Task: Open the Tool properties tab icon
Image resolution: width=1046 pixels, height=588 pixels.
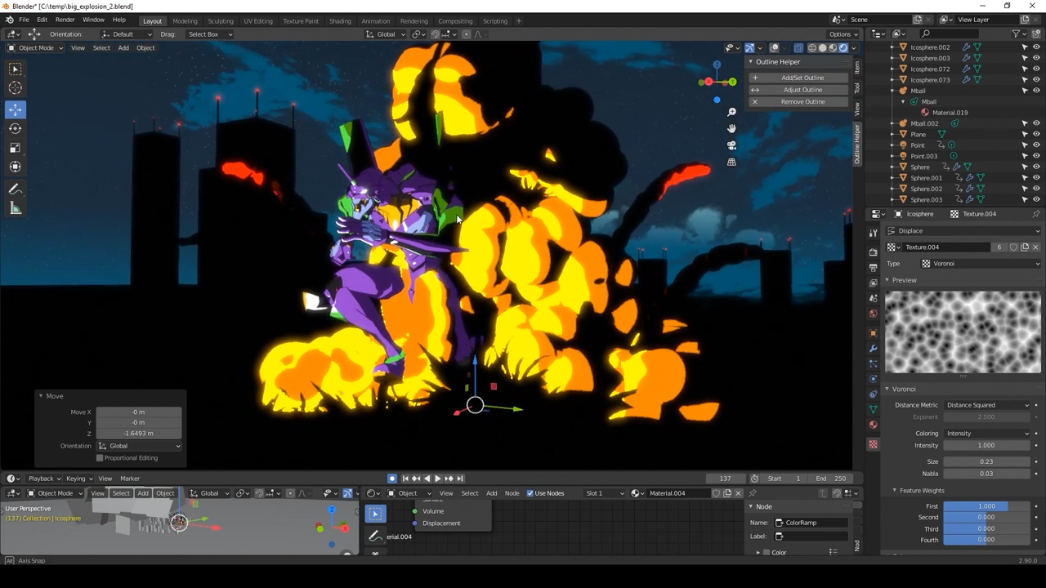Action: coord(873,234)
